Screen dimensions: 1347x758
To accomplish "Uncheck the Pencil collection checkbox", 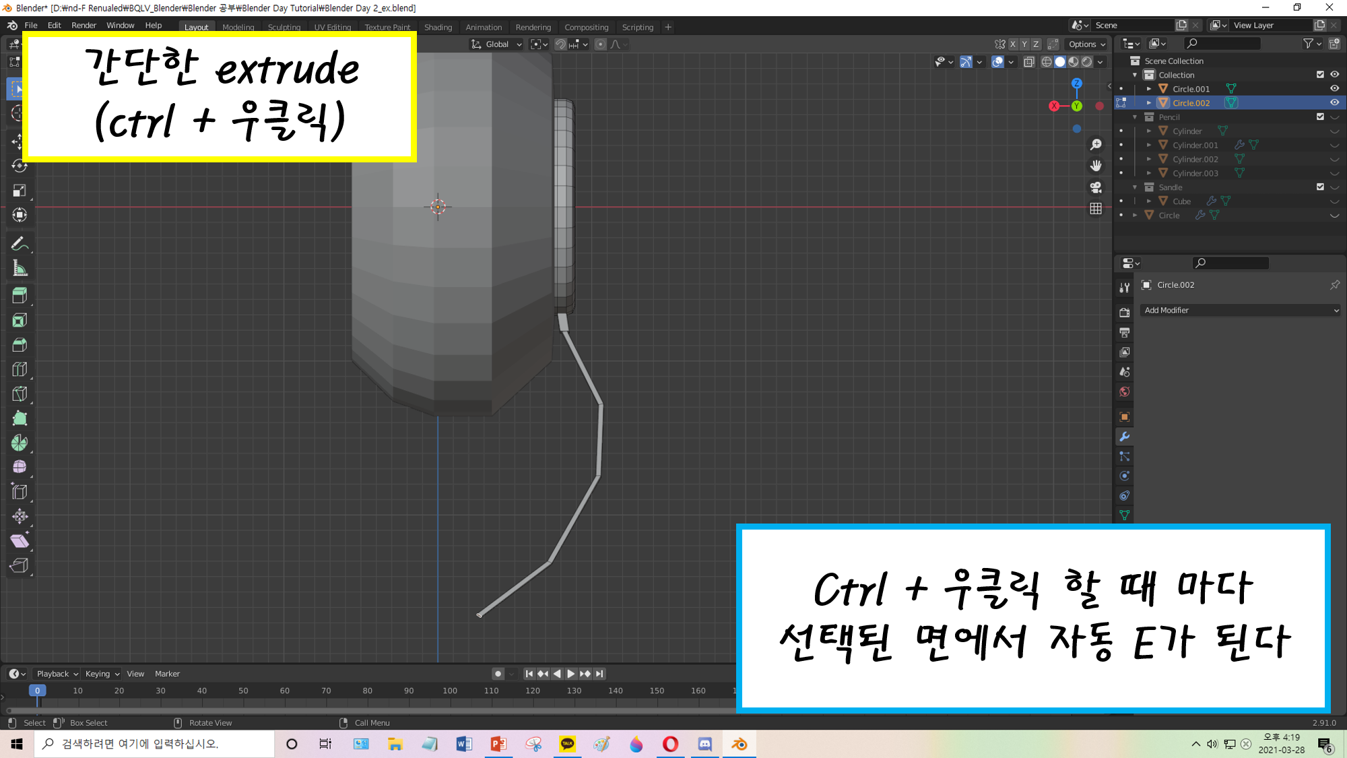I will tap(1320, 117).
